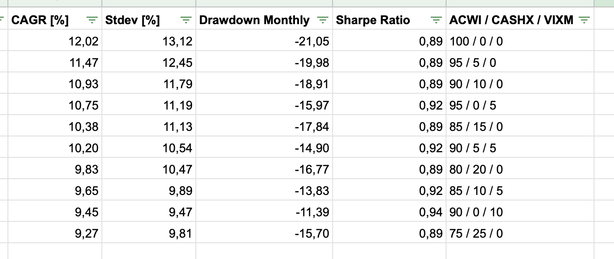This screenshot has width=614, height=259.
Task: Expand the ACWI / CASHX / VIXM filter
Action: coord(585,20)
